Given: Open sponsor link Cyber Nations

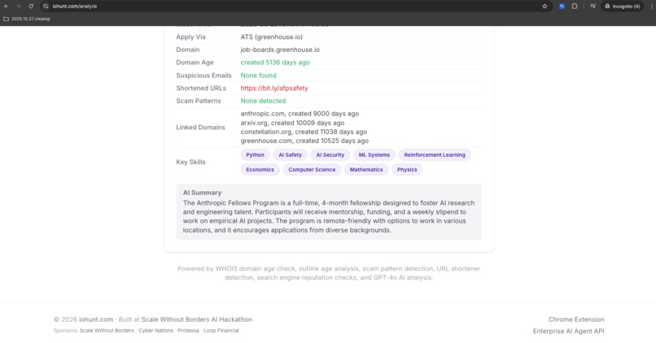Looking at the screenshot, I should 155,331.
